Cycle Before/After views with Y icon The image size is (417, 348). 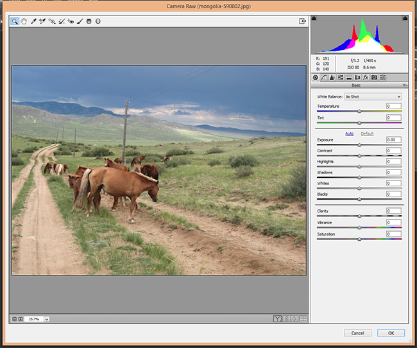tap(277, 318)
